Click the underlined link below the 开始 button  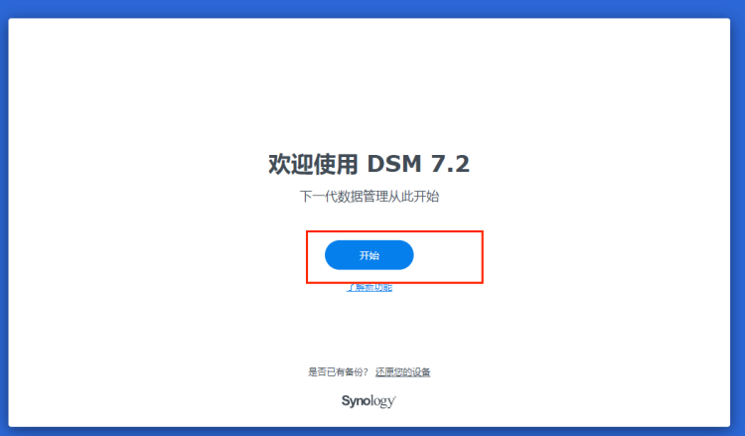(x=370, y=287)
